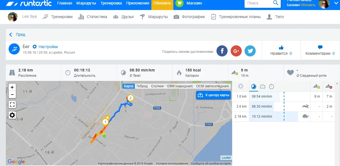
Task: Select OSM (народная) map layer
Action: click(x=180, y=86)
